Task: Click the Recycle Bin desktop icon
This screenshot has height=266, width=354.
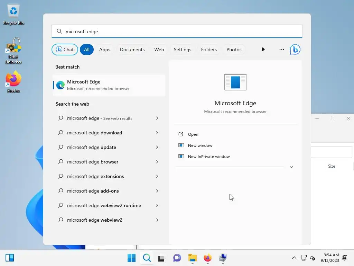Action: click(13, 15)
